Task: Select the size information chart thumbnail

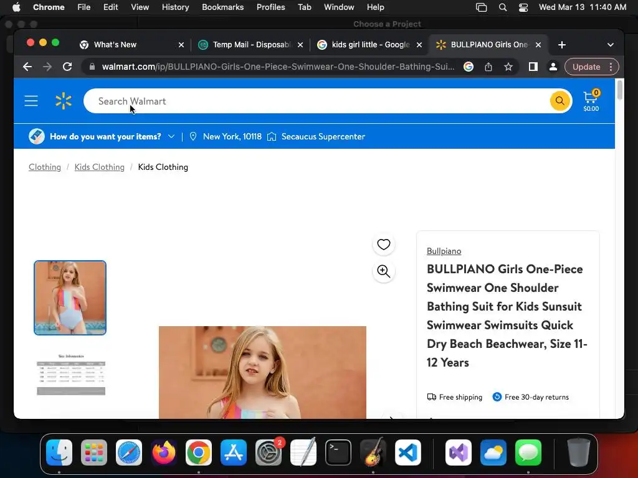Action: click(x=71, y=373)
